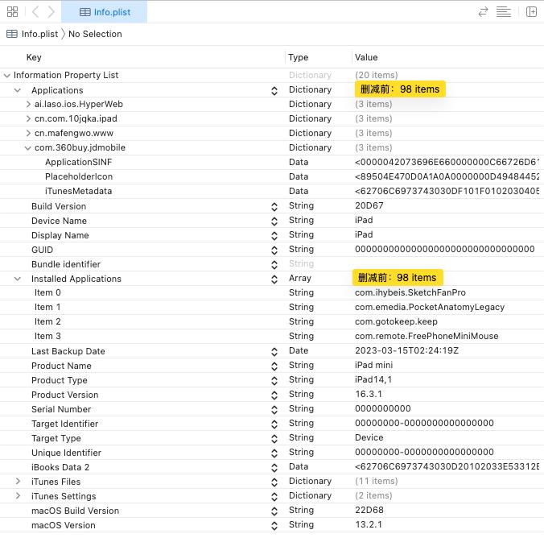The width and height of the screenshot is (544, 538).
Task: Open key stepper for Last Backup Date
Action: (274, 352)
